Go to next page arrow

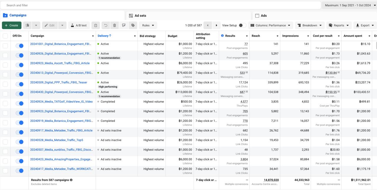216,25
